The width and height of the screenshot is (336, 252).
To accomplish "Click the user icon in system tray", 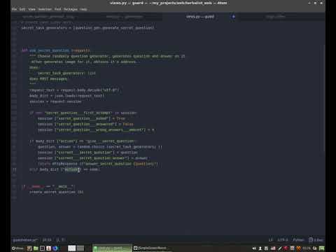I will click(260, 248).
